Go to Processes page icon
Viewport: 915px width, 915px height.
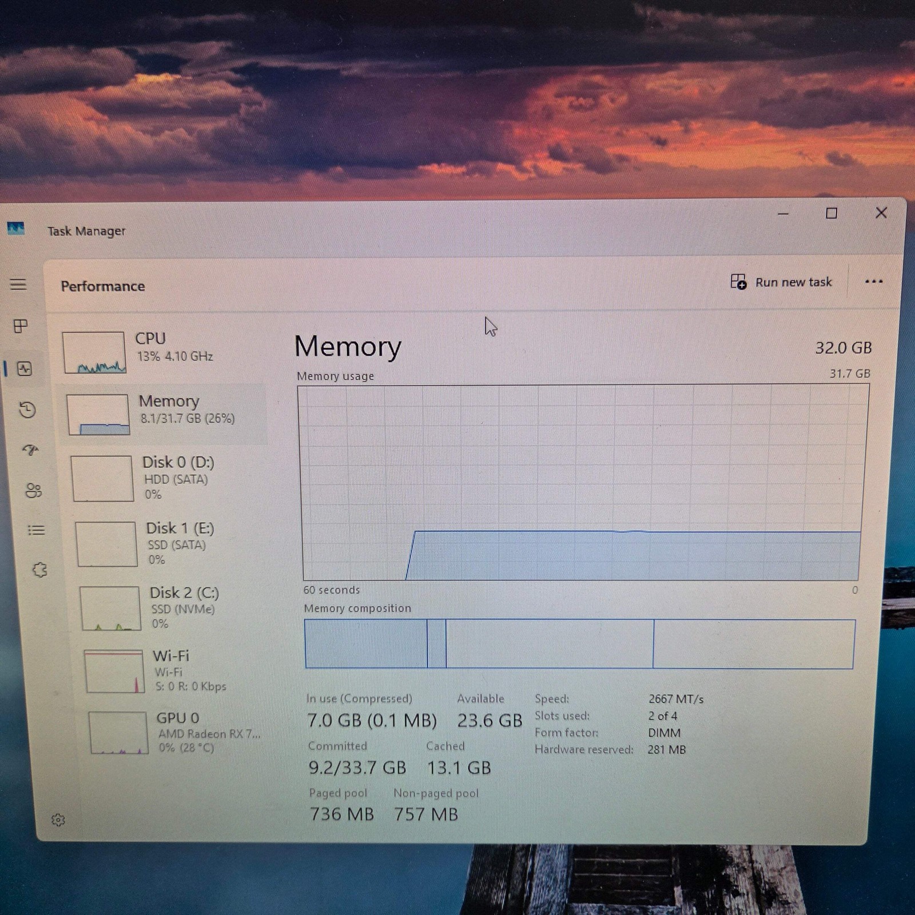point(21,326)
